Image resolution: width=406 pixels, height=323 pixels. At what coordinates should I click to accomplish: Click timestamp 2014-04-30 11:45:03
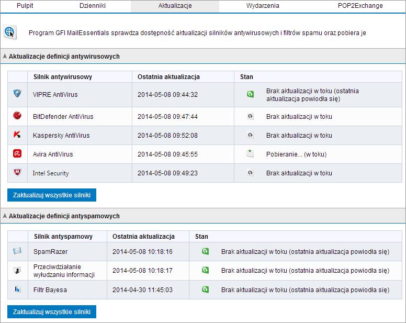pyautogui.click(x=142, y=290)
